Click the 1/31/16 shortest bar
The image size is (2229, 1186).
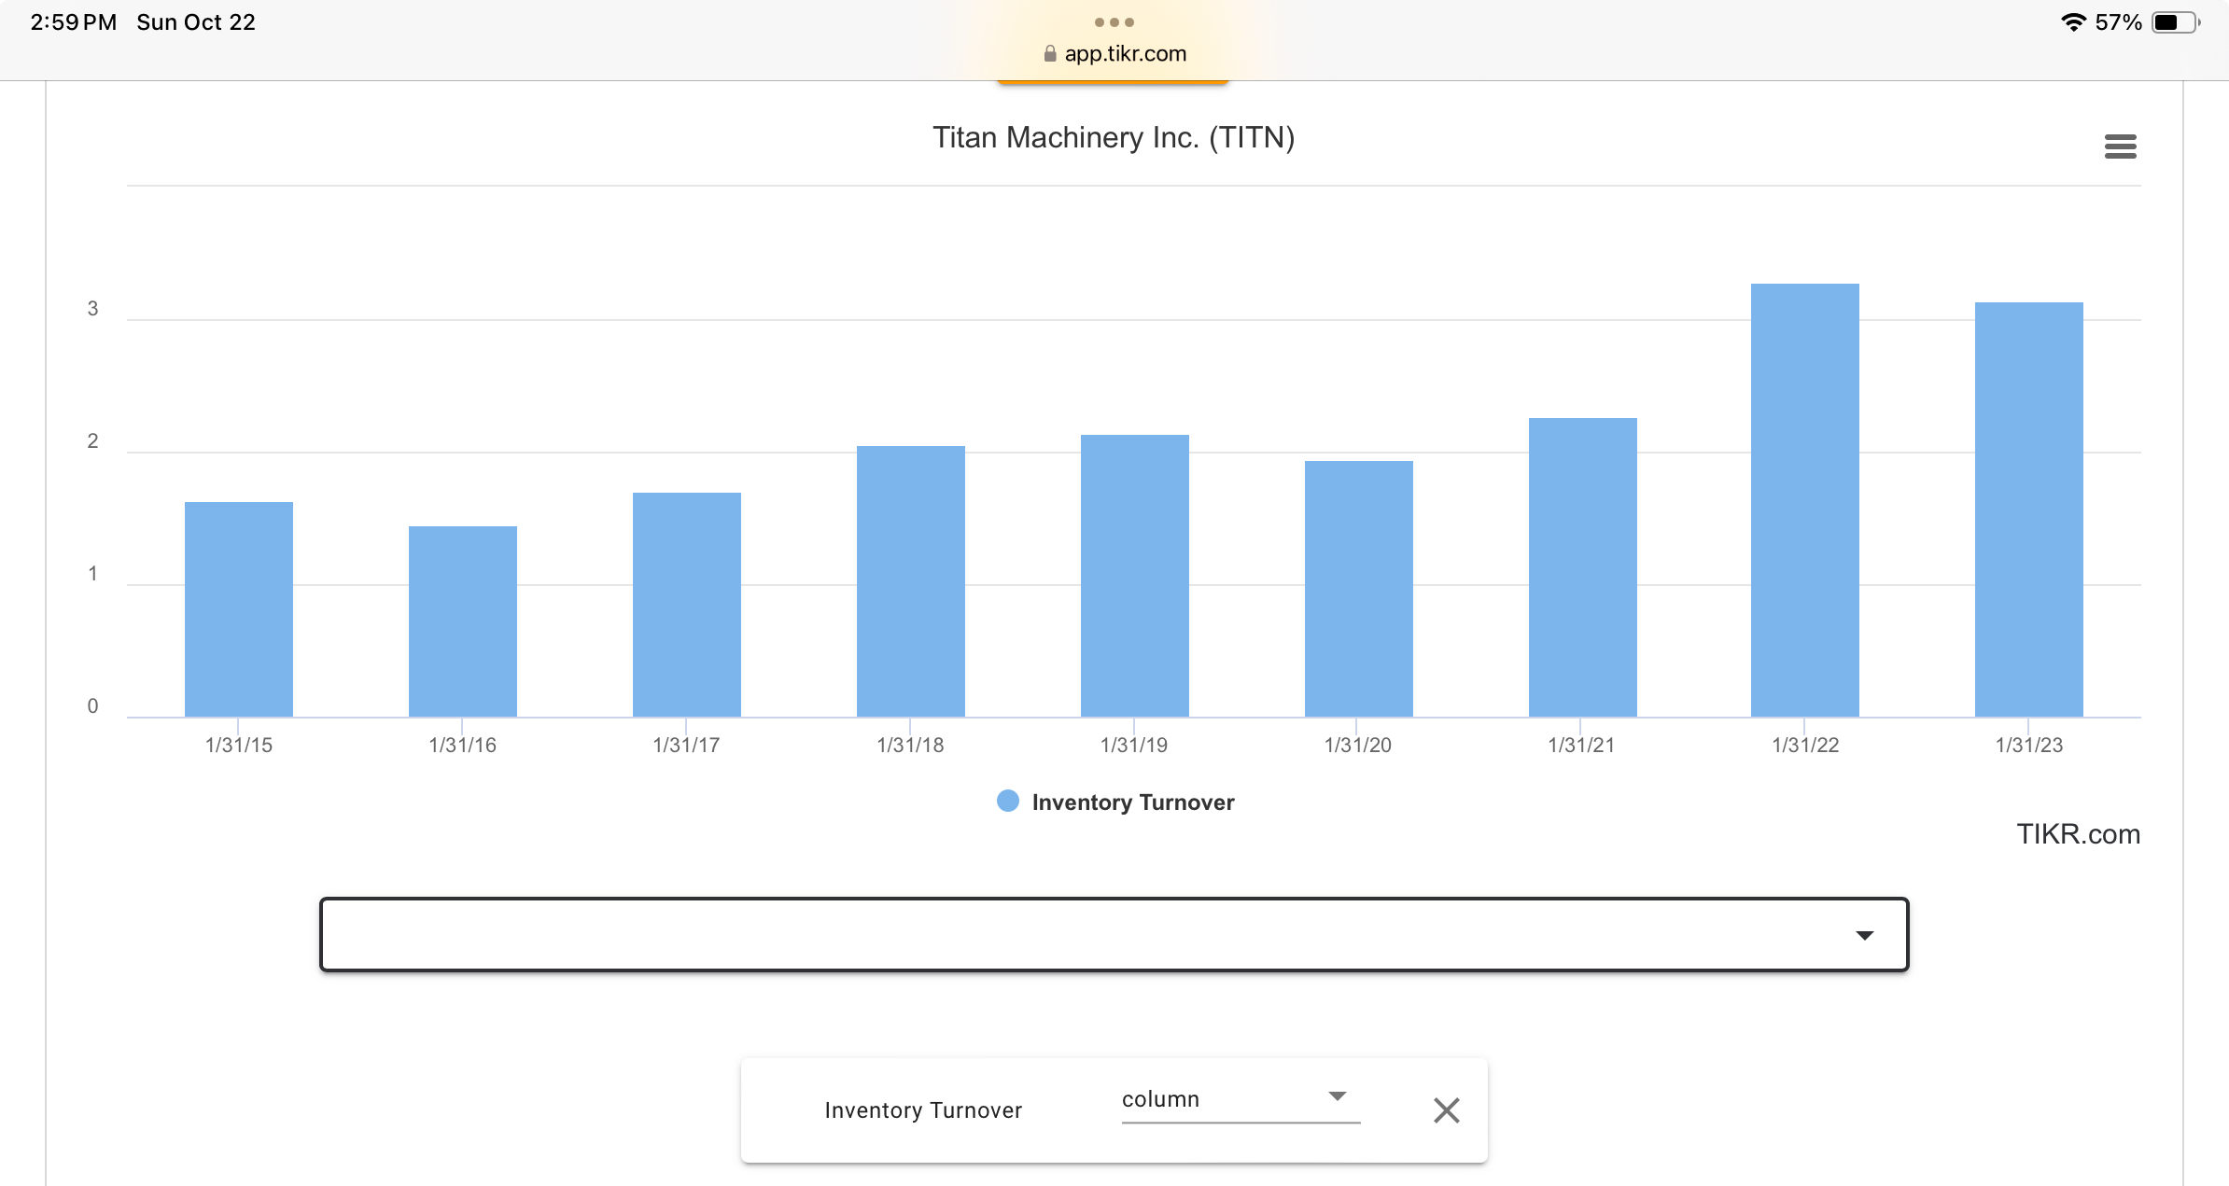click(463, 621)
